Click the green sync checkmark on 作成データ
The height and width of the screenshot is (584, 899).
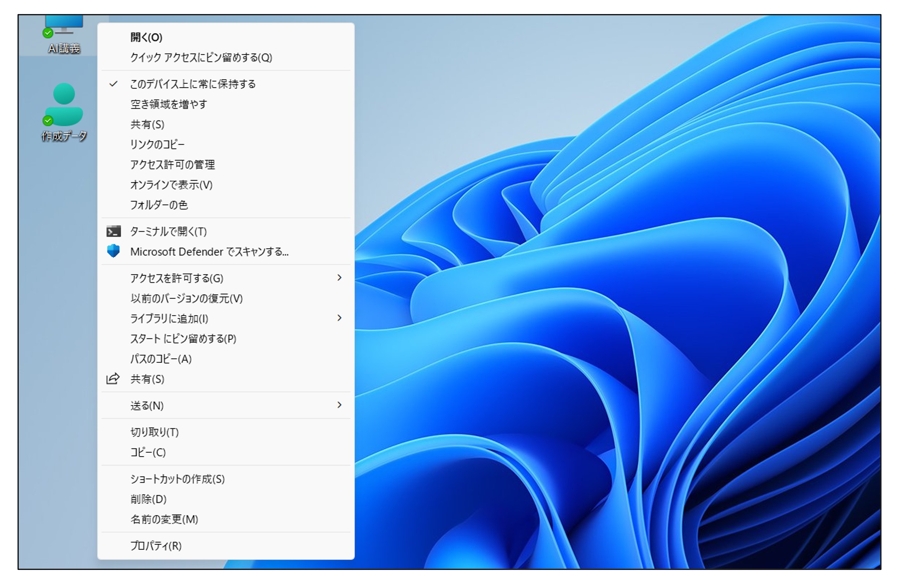coord(48,121)
